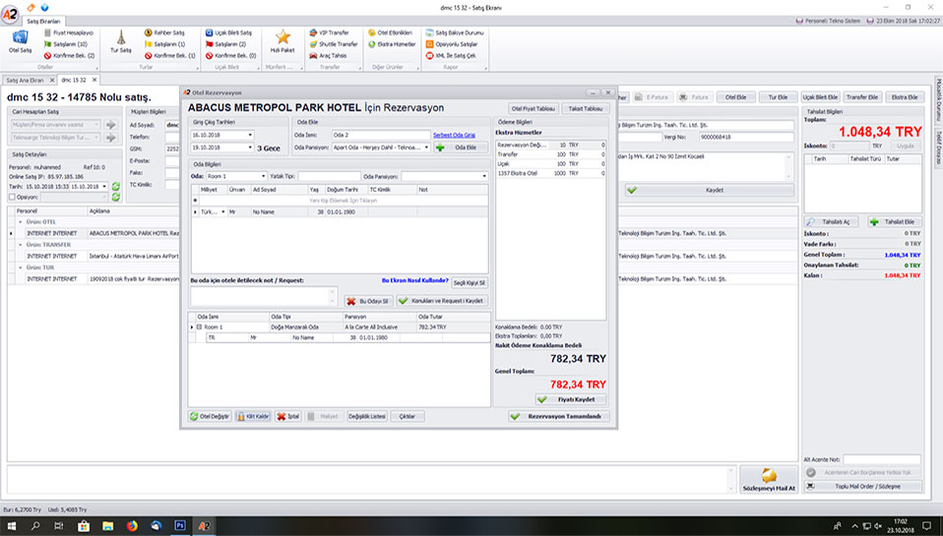Image resolution: width=943 pixels, height=536 pixels.
Task: Open VIP Transfer
Action: [x=329, y=32]
